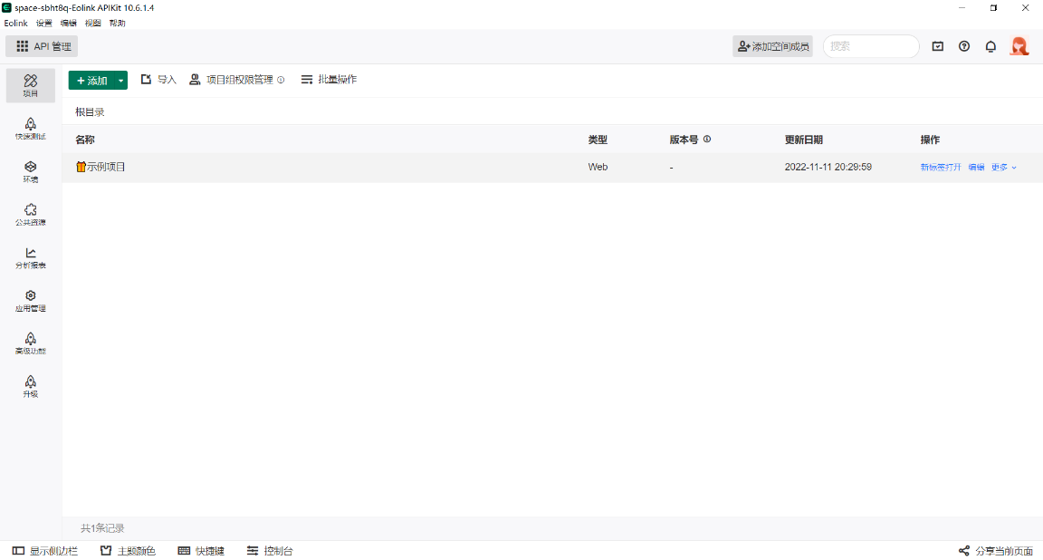Click the green 添加 add button
The image size is (1043, 560).
pos(91,80)
